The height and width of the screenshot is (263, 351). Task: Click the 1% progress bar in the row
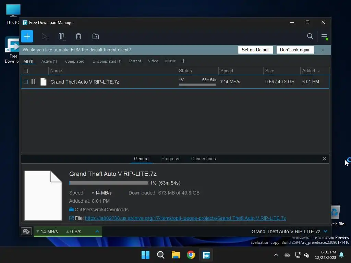point(198,85)
